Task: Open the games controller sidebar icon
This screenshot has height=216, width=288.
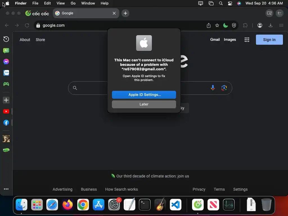Action: coord(6,84)
